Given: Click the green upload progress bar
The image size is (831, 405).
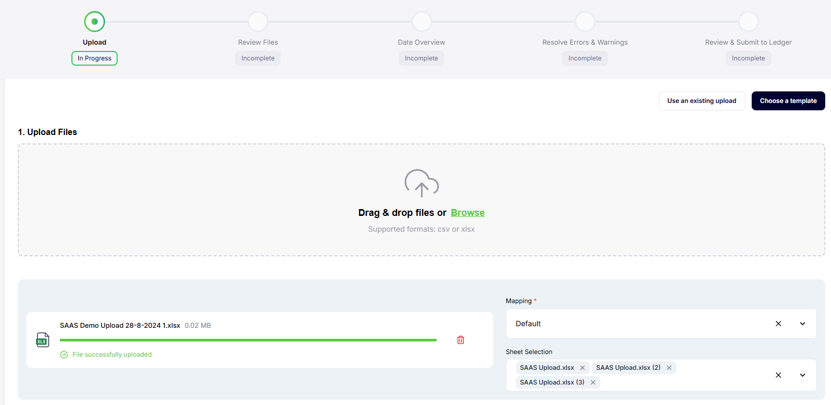Looking at the screenshot, I should (x=248, y=340).
